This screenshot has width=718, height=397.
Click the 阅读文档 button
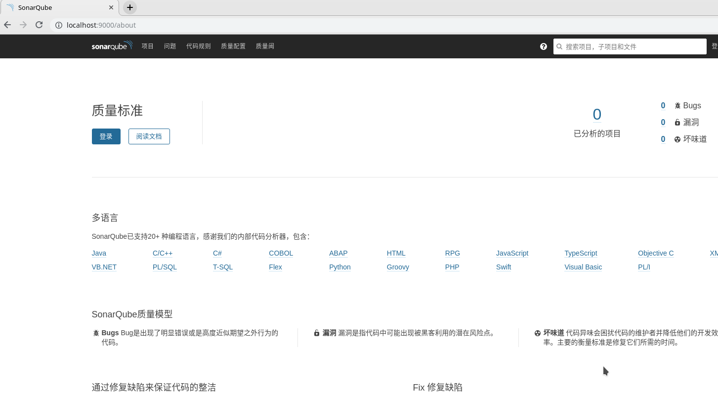[x=149, y=136]
